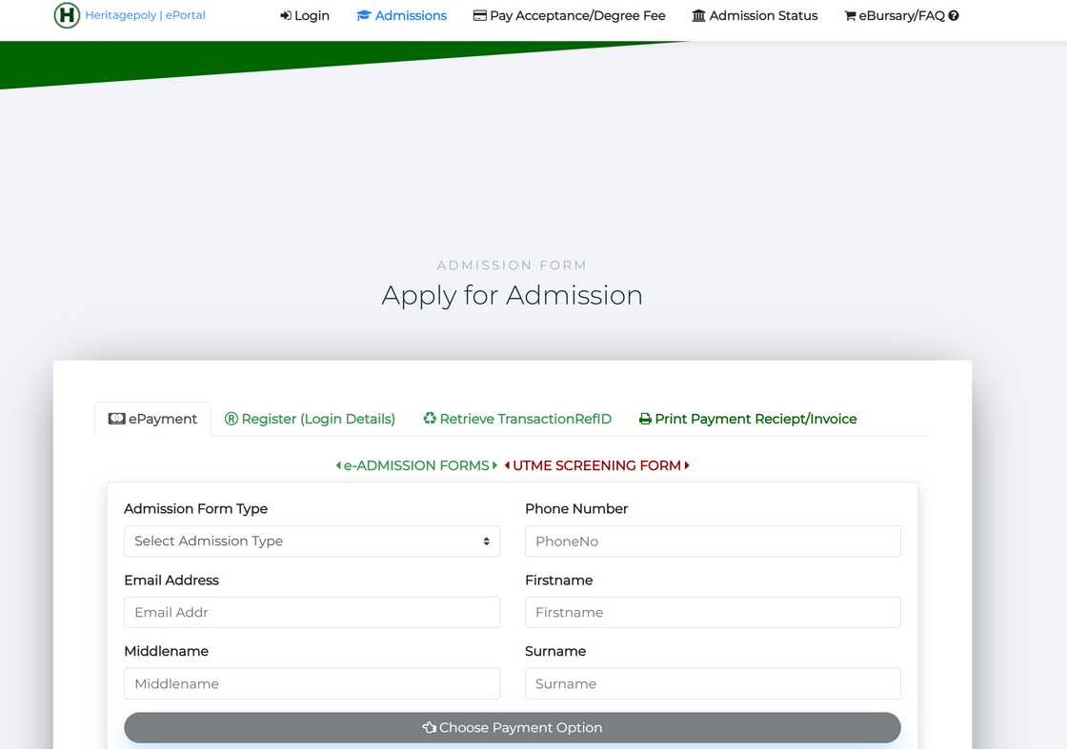This screenshot has width=1067, height=749.
Task: Switch to the ePayment tab
Action: 153,419
